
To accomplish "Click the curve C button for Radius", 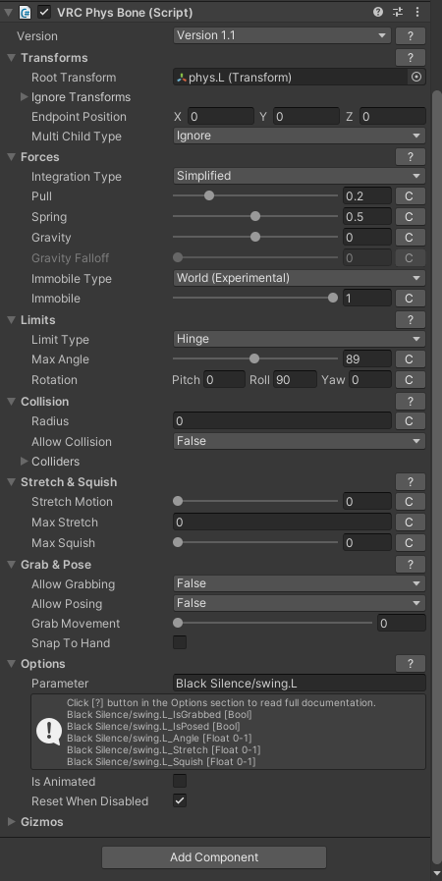I will tap(410, 420).
